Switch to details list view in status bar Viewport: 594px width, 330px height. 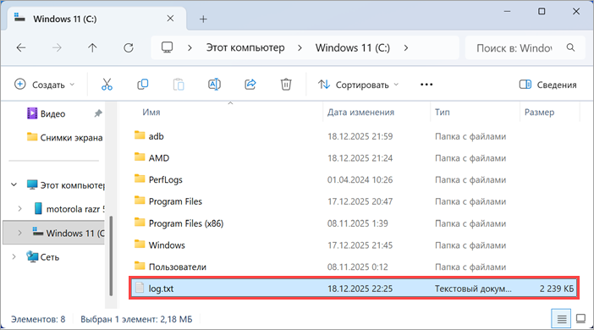coord(562,319)
